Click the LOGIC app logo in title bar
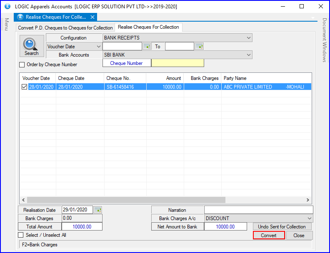330x253 pixels. pos(7,6)
